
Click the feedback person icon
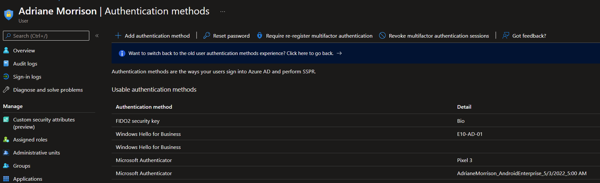506,35
